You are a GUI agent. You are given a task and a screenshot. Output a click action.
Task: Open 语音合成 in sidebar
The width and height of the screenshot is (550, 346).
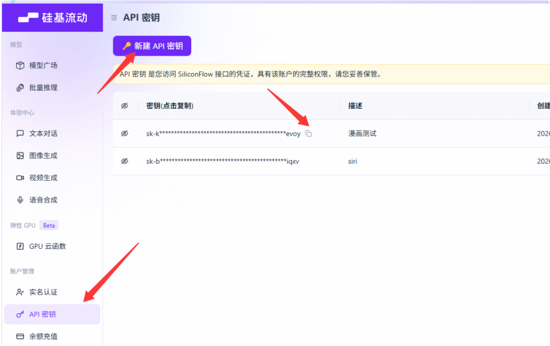pos(52,200)
